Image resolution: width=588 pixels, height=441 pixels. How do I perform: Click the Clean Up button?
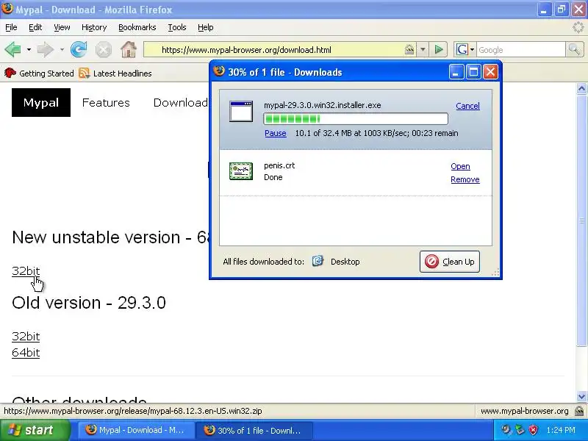point(450,262)
